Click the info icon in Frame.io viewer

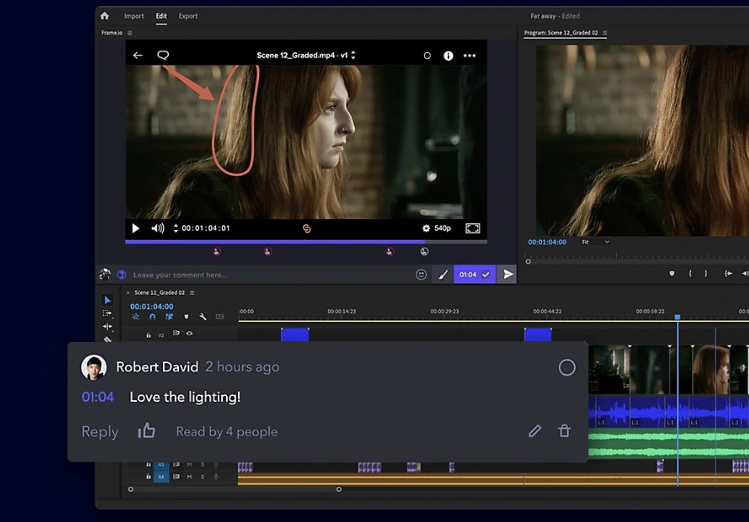448,56
